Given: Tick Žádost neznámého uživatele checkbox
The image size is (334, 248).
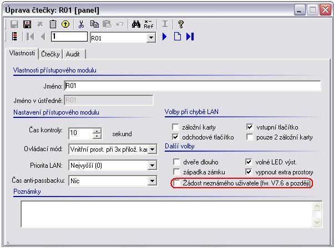Looking at the screenshot, I should [x=176, y=183].
